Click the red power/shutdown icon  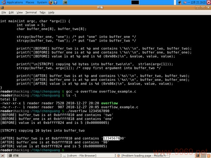209,2
